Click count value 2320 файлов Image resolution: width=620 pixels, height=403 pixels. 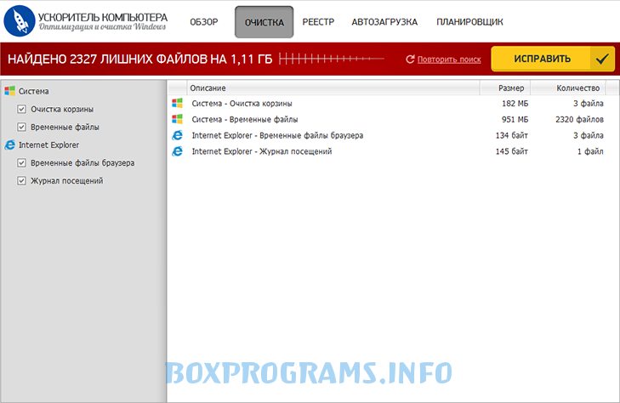[x=580, y=119]
